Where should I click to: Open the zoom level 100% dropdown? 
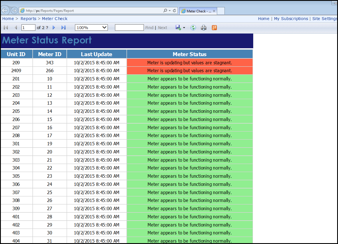pyautogui.click(x=92, y=28)
